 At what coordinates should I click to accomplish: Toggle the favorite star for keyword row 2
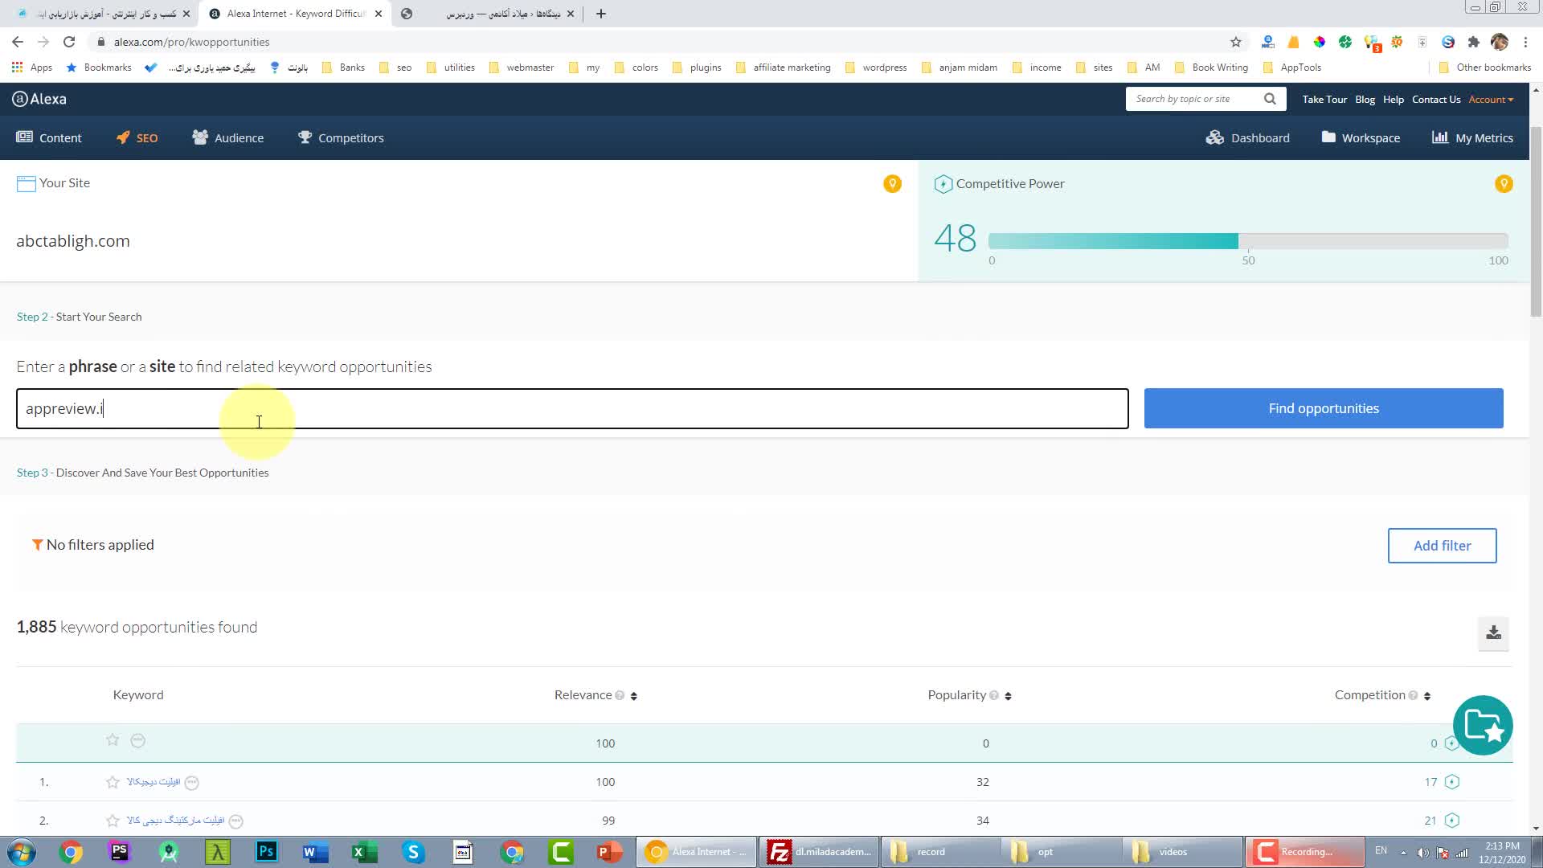113,821
